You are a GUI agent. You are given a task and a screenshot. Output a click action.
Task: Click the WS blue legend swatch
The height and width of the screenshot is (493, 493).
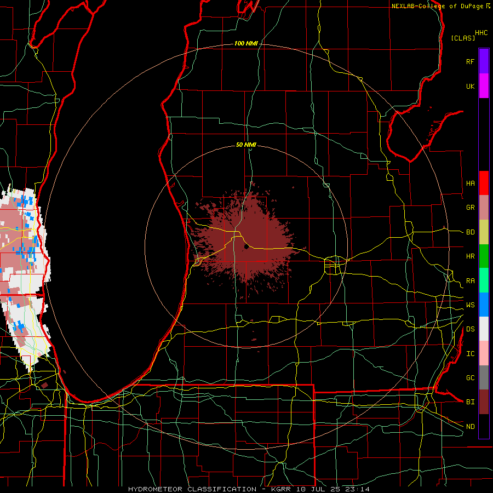pos(484,305)
